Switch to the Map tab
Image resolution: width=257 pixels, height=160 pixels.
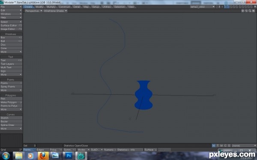pos(86,7)
